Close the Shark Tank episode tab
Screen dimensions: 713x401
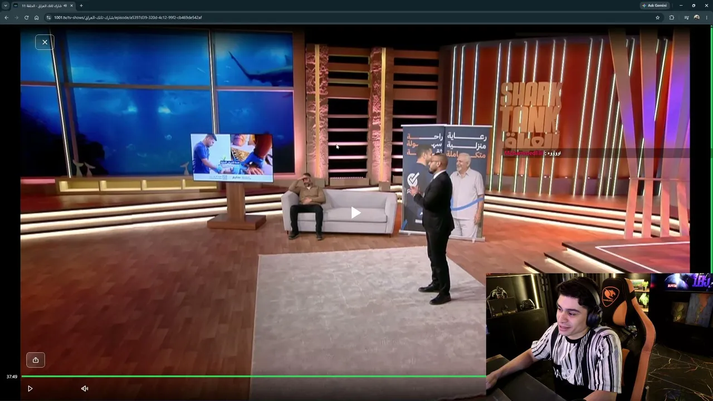pos(71,6)
